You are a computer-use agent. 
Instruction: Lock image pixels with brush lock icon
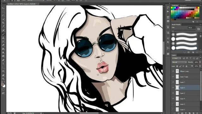tap(180, 66)
